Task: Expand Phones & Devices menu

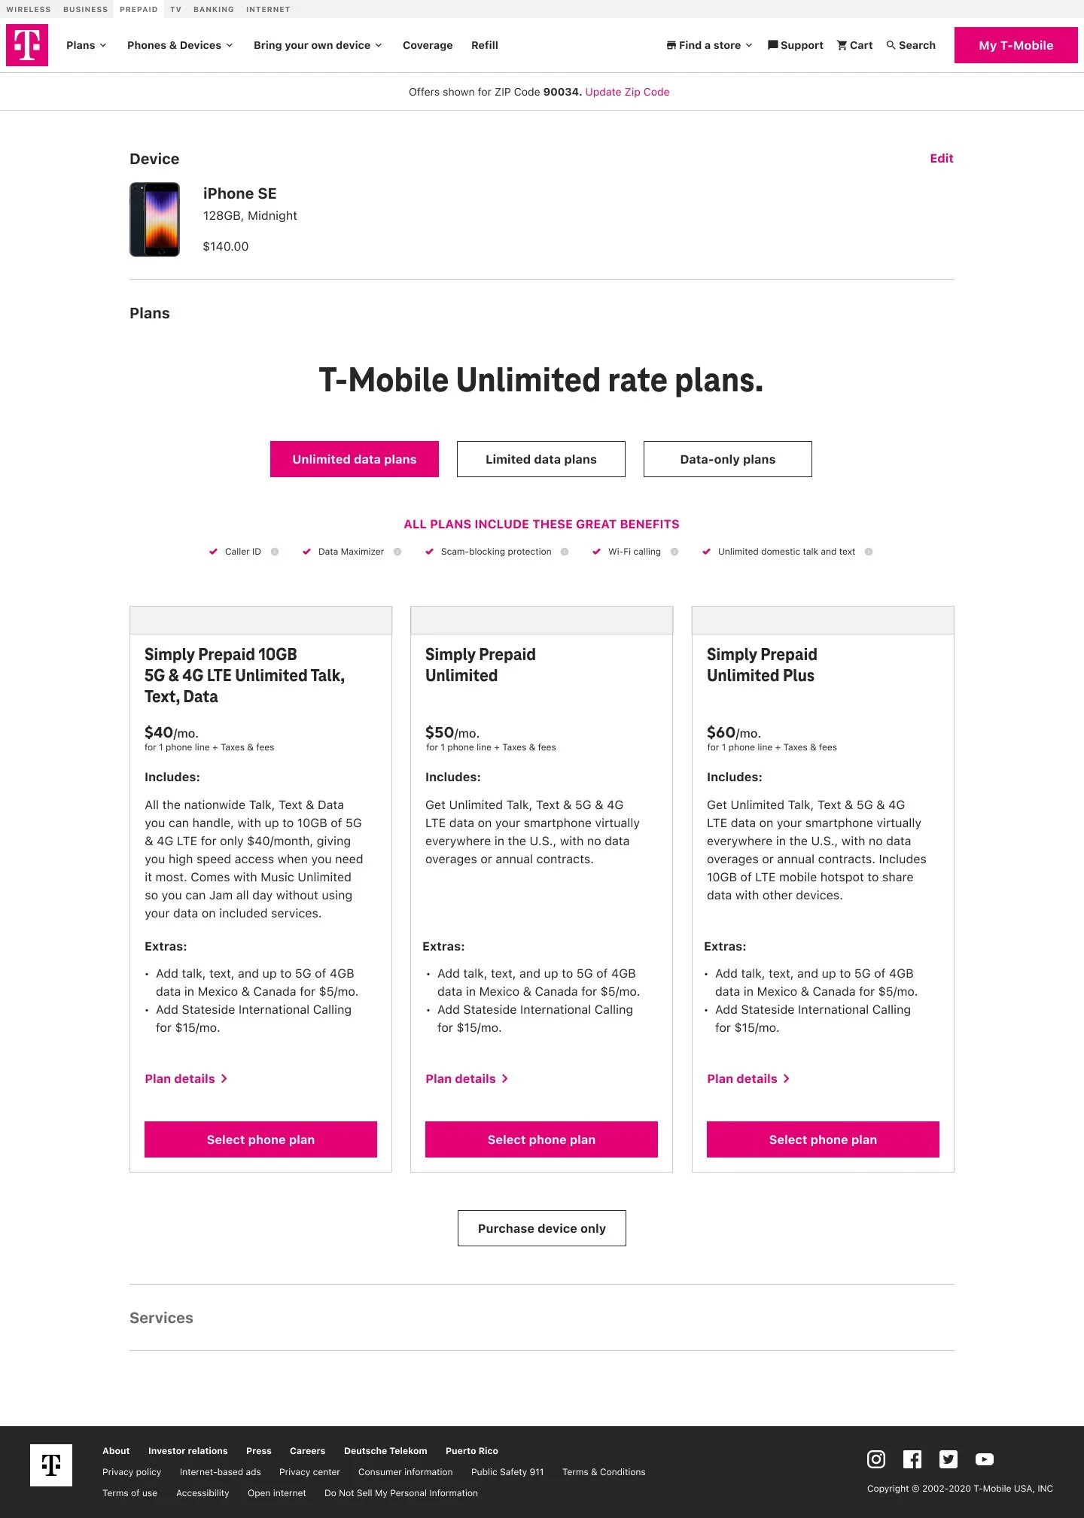Action: point(180,45)
